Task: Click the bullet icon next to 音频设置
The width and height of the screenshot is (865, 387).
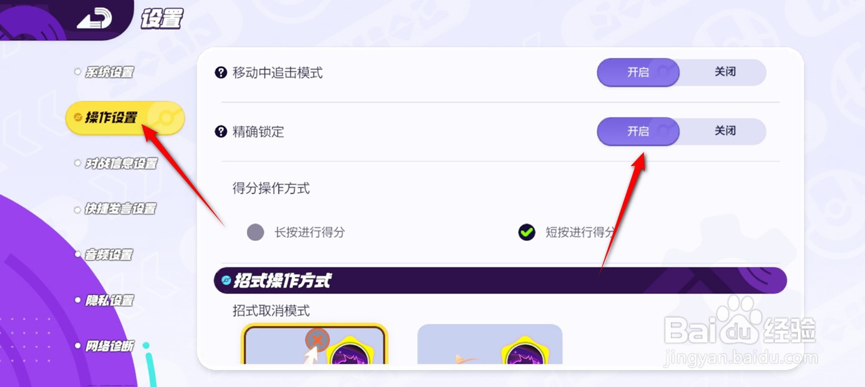Action: click(77, 255)
